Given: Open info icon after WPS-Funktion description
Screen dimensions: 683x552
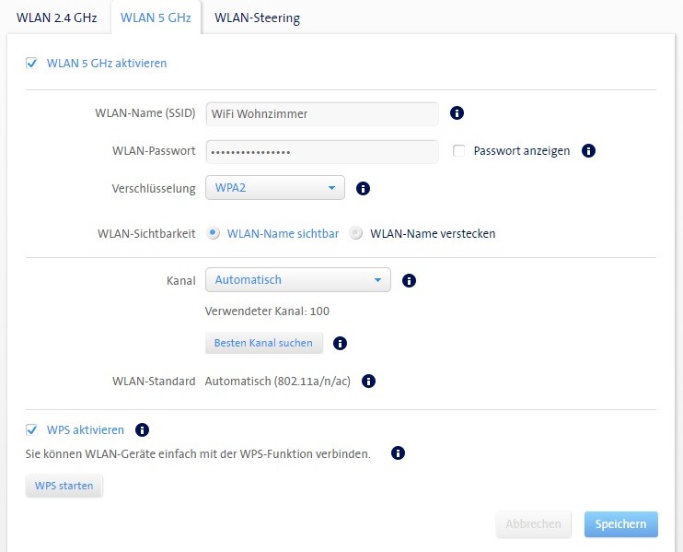Looking at the screenshot, I should (398, 453).
